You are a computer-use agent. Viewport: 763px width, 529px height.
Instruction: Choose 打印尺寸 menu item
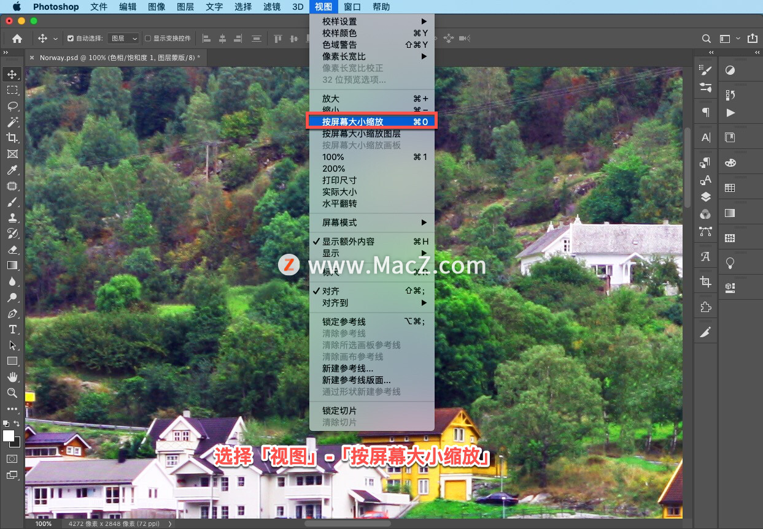372,180
